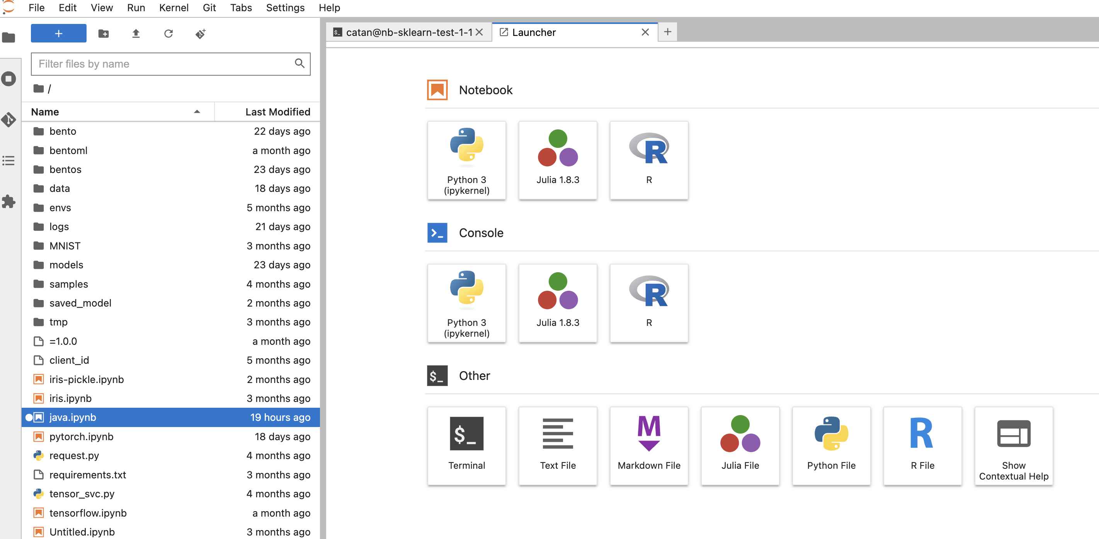Click the upload files icon
This screenshot has width=1099, height=539.
point(136,34)
